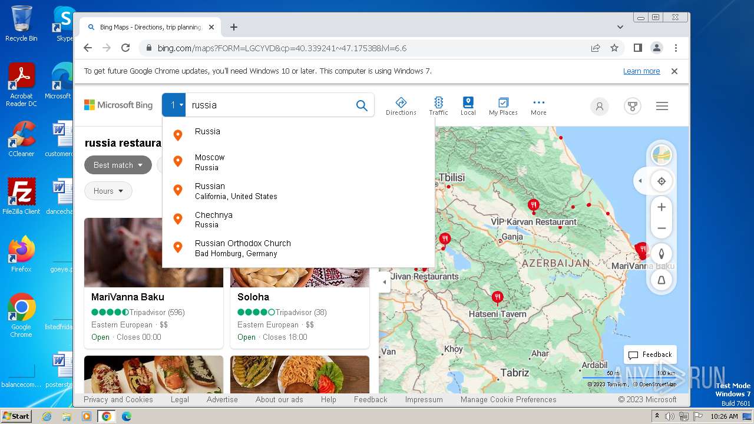754x424 pixels.
Task: Close the Bing Maps tab
Action: [211, 27]
